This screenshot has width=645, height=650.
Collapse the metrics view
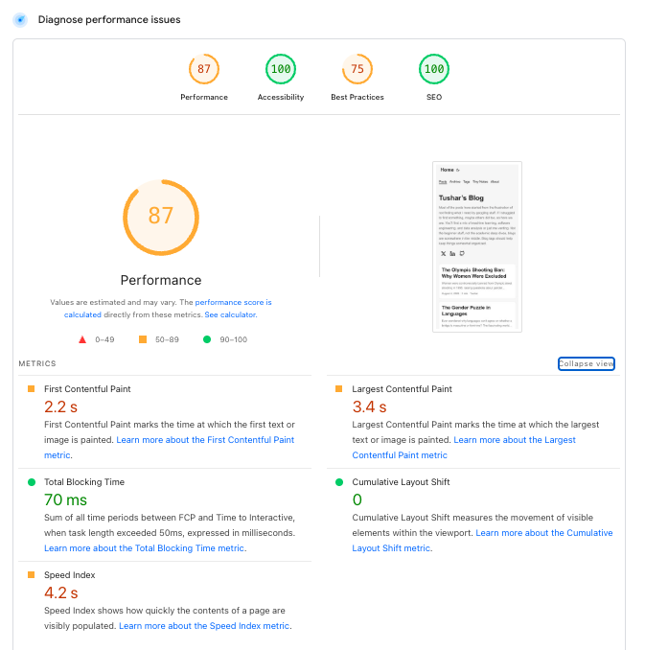point(587,363)
